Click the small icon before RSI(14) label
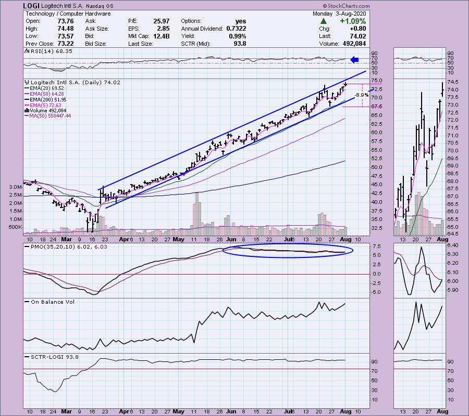This screenshot has height=416, width=469. pyautogui.click(x=27, y=51)
